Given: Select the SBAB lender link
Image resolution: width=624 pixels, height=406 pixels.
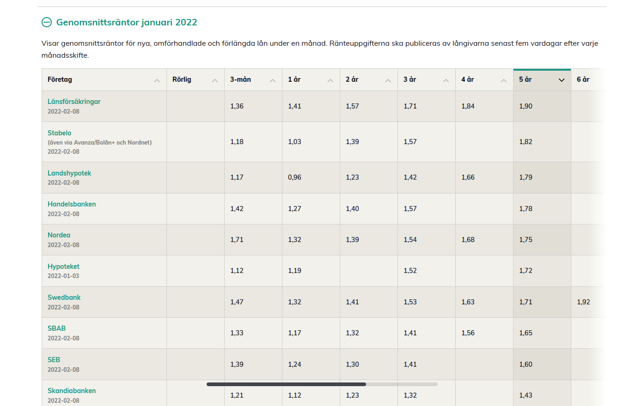Looking at the screenshot, I should tap(56, 328).
